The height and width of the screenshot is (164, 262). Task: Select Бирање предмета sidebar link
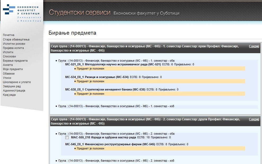(15, 61)
